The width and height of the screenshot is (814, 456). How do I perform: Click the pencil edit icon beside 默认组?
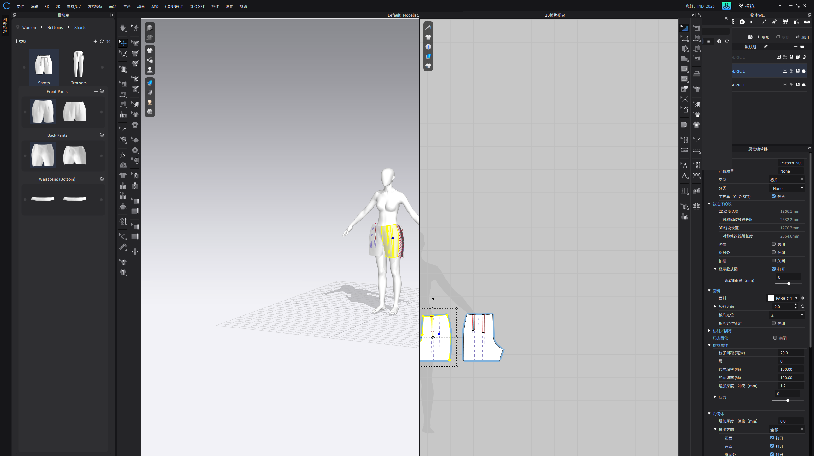(766, 47)
